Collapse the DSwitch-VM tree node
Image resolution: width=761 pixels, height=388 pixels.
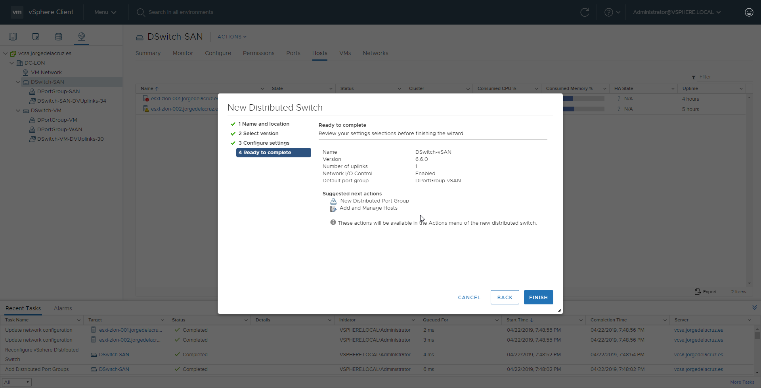pyautogui.click(x=18, y=111)
